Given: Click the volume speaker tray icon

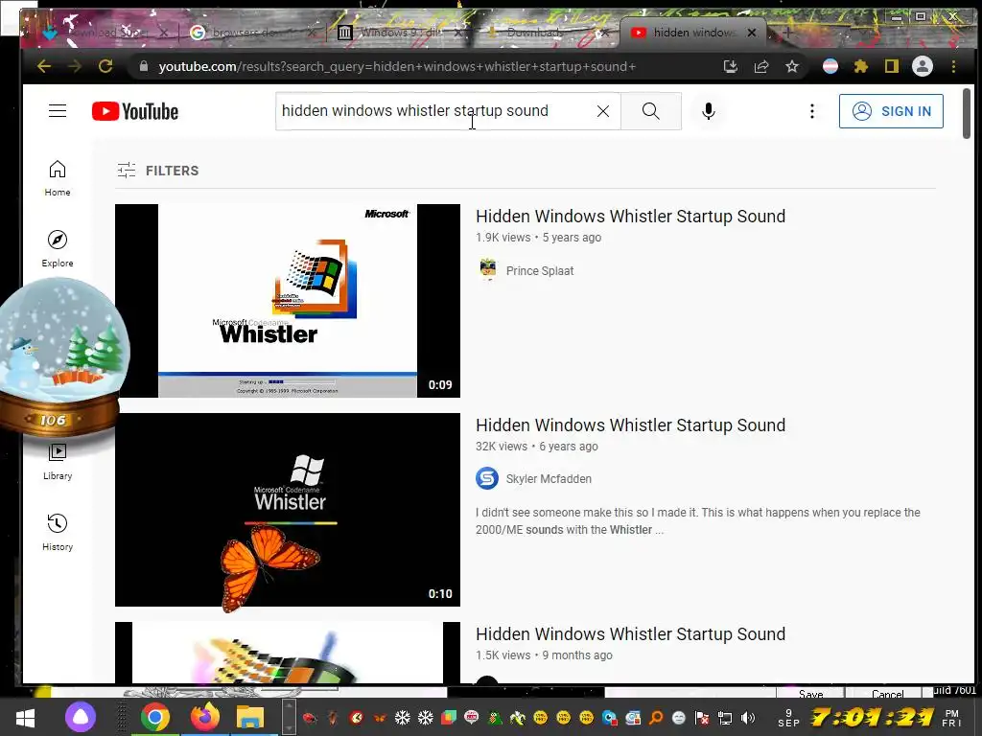Looking at the screenshot, I should coord(747,718).
